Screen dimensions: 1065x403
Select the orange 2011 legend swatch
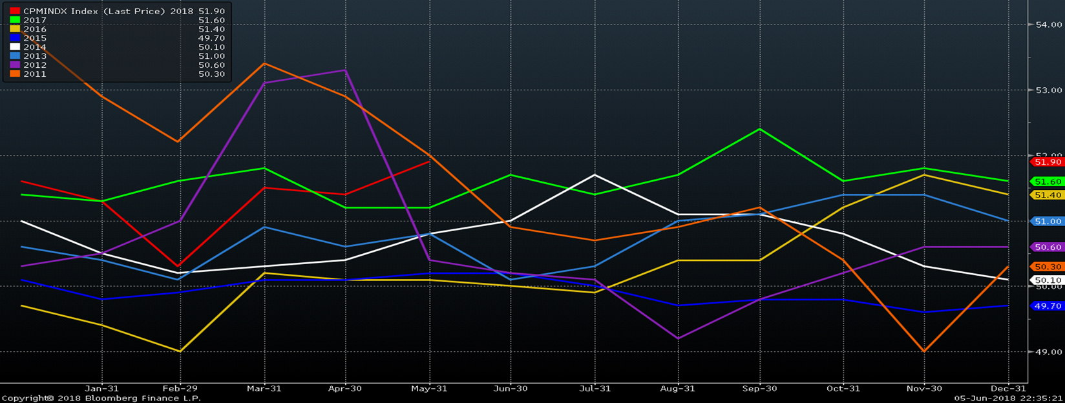coord(15,74)
